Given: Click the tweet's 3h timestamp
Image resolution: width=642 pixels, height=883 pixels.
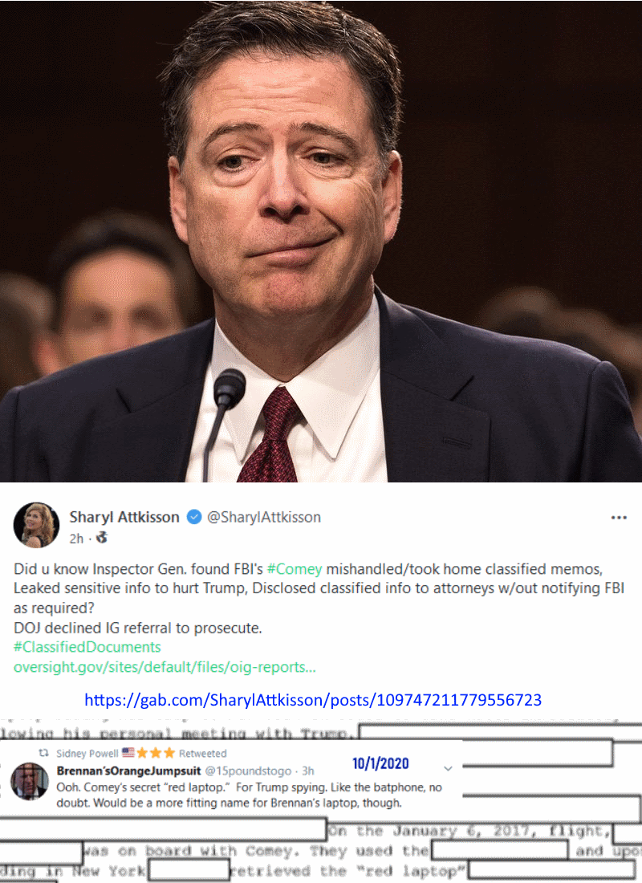Looking at the screenshot, I should point(308,771).
